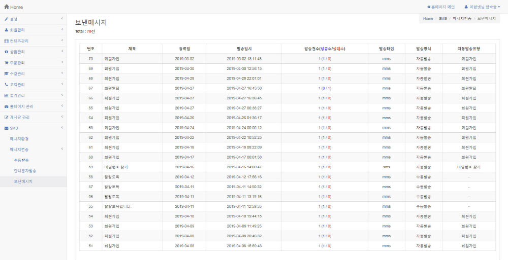Click registration date 2019-04-30 in row 69
The width and height of the screenshot is (508, 260).
click(x=185, y=68)
